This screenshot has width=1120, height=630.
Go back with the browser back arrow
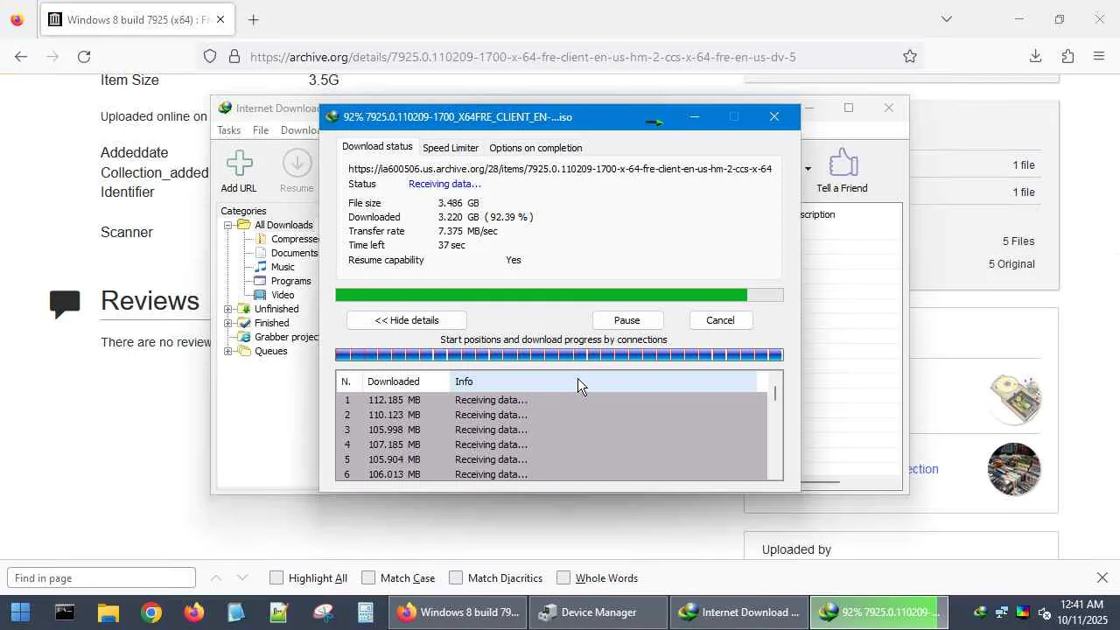tap(21, 57)
